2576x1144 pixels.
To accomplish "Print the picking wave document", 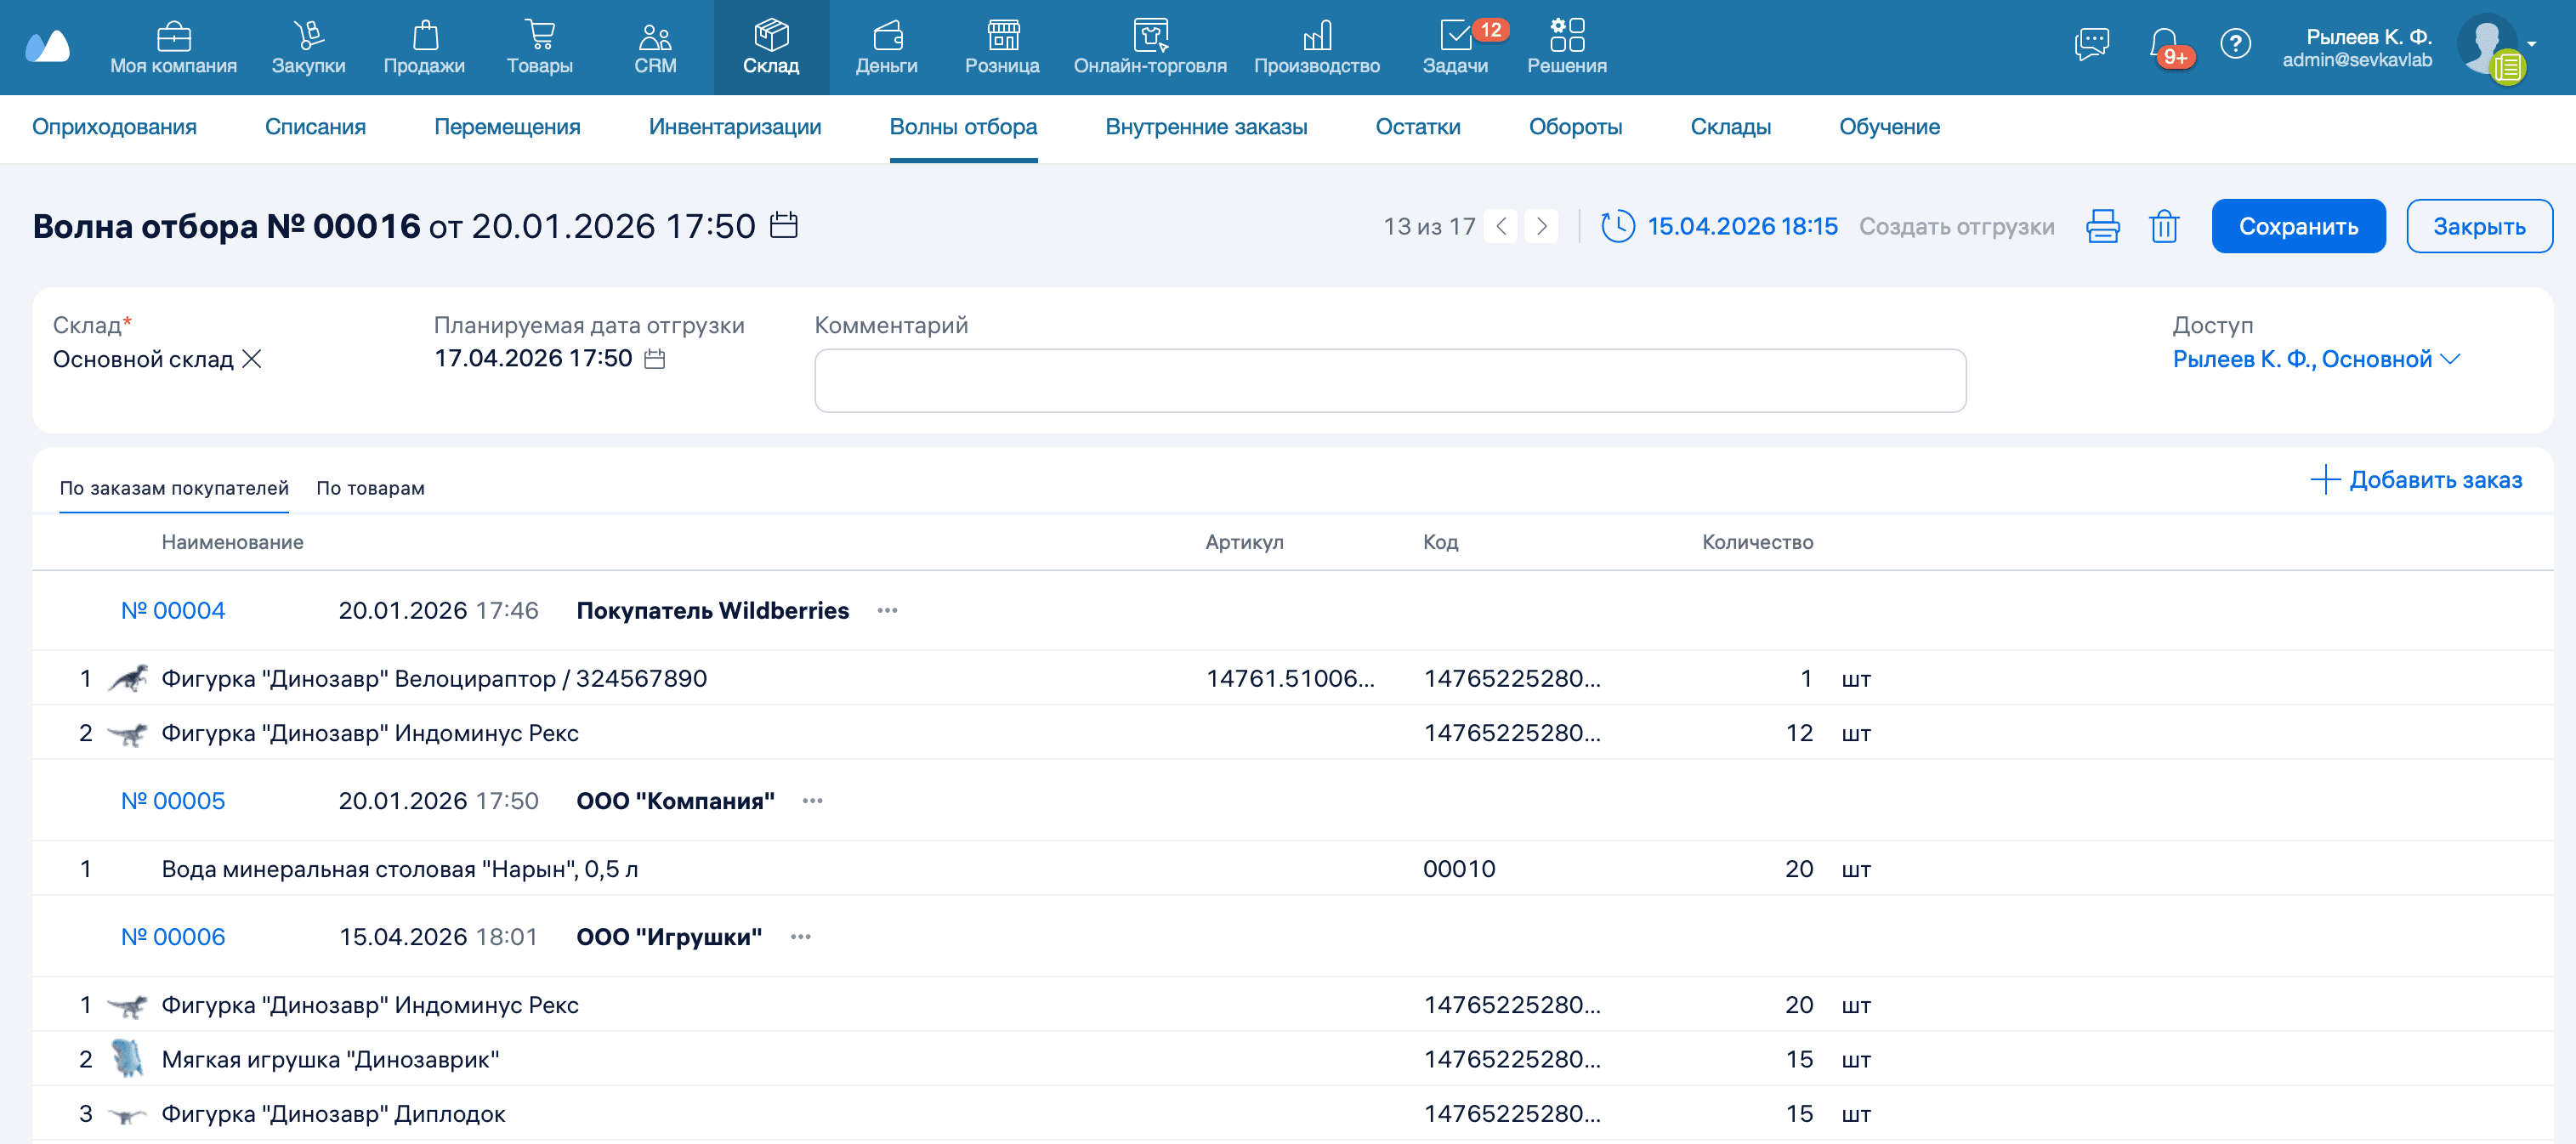I will click(2102, 226).
